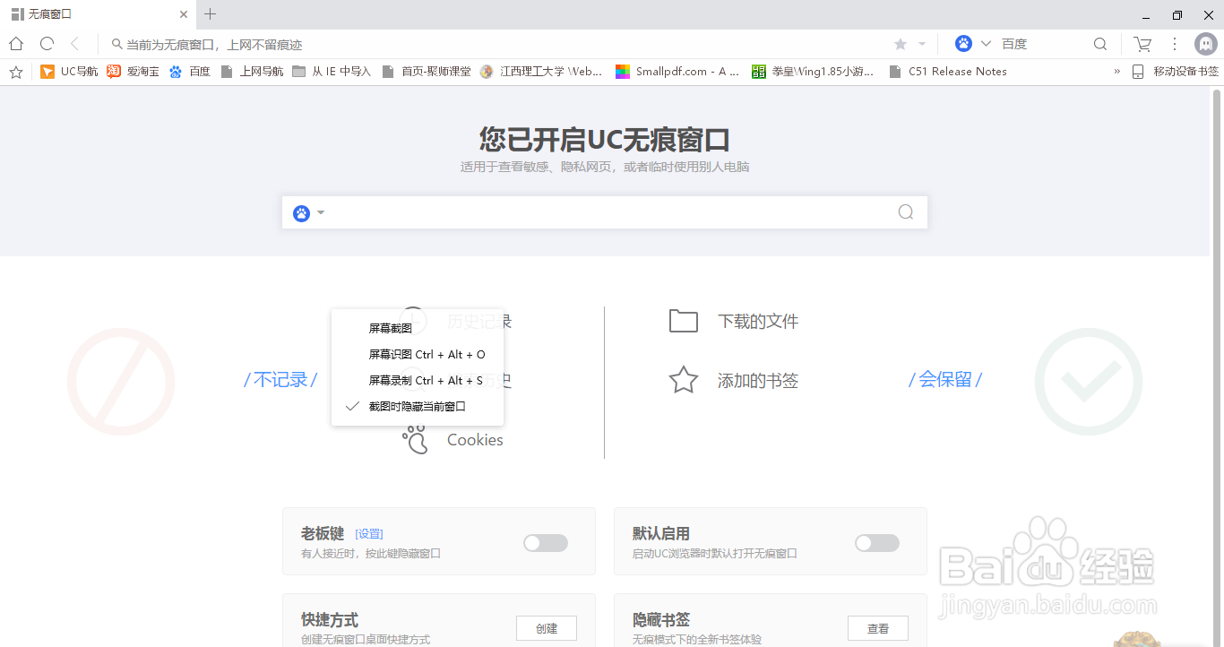Image resolution: width=1224 pixels, height=647 pixels.
Task: Click the incognito ghost avatar icon
Action: tap(1206, 44)
